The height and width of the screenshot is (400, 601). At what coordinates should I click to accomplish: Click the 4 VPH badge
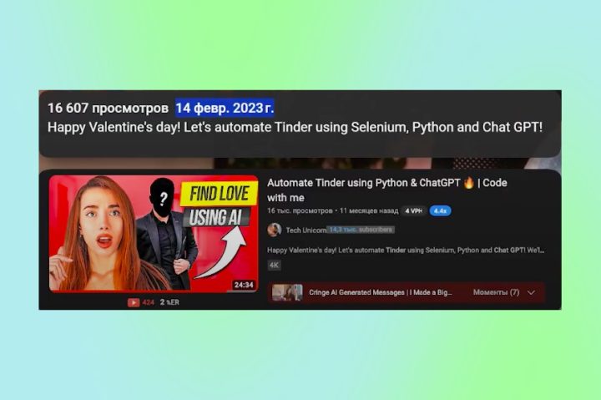pyautogui.click(x=413, y=211)
